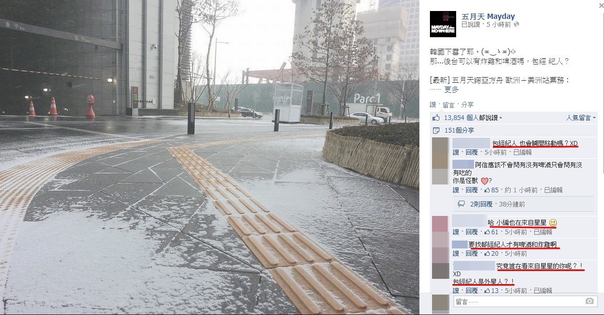Screen dimensions: 604x315
Task: Open the Mayday page profile picture
Action: pyautogui.click(x=443, y=24)
